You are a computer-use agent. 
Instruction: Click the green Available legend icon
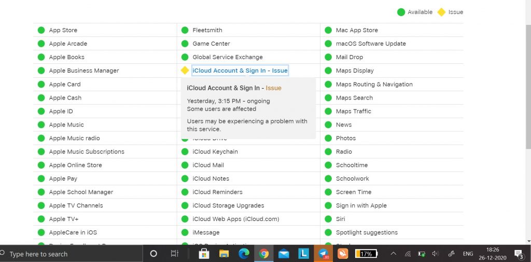(401, 12)
